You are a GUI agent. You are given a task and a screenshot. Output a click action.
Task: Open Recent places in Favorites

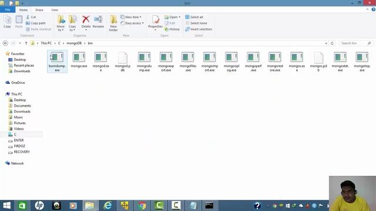21,65
